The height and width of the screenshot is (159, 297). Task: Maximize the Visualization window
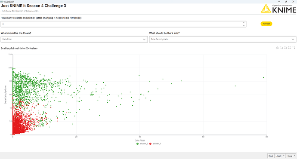tap(286, 2)
